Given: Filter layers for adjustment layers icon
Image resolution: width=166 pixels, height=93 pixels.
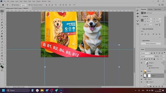Looking at the screenshot, I should (154, 53).
